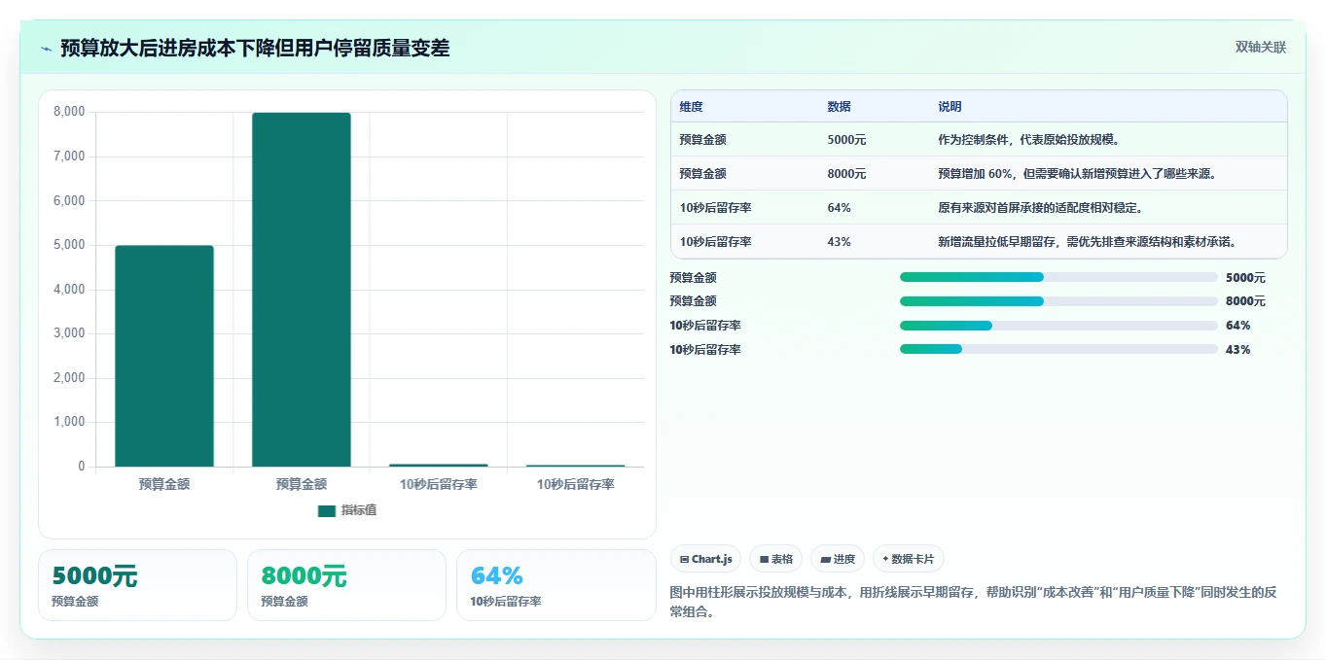Click the 说明 table column header
1326x660 pixels.
pos(950,107)
